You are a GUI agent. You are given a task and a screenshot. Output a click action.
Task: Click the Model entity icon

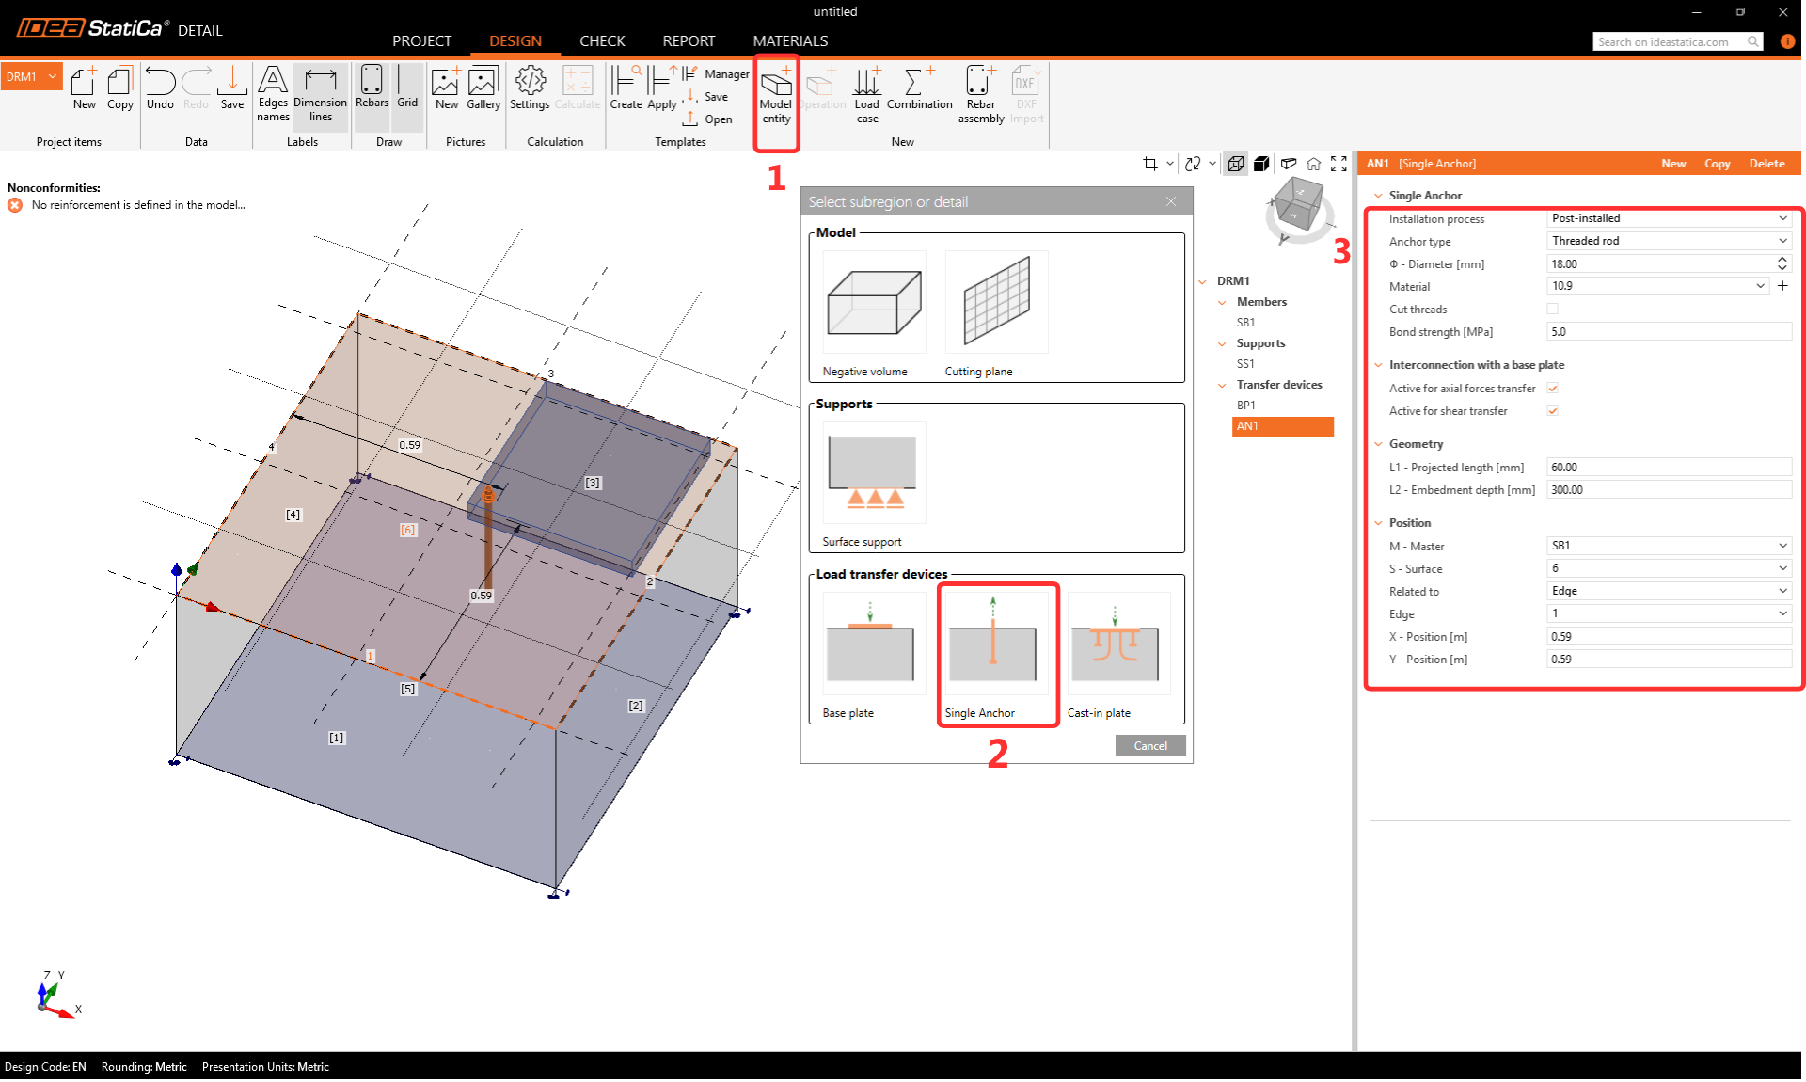[x=776, y=85]
